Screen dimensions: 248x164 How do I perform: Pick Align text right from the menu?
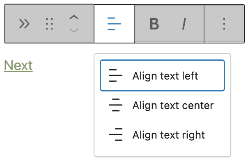pos(162,134)
